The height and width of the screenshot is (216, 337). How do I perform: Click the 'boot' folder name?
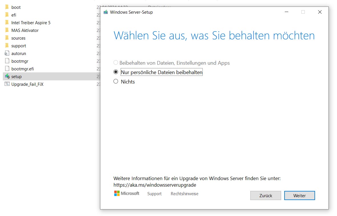click(16, 7)
